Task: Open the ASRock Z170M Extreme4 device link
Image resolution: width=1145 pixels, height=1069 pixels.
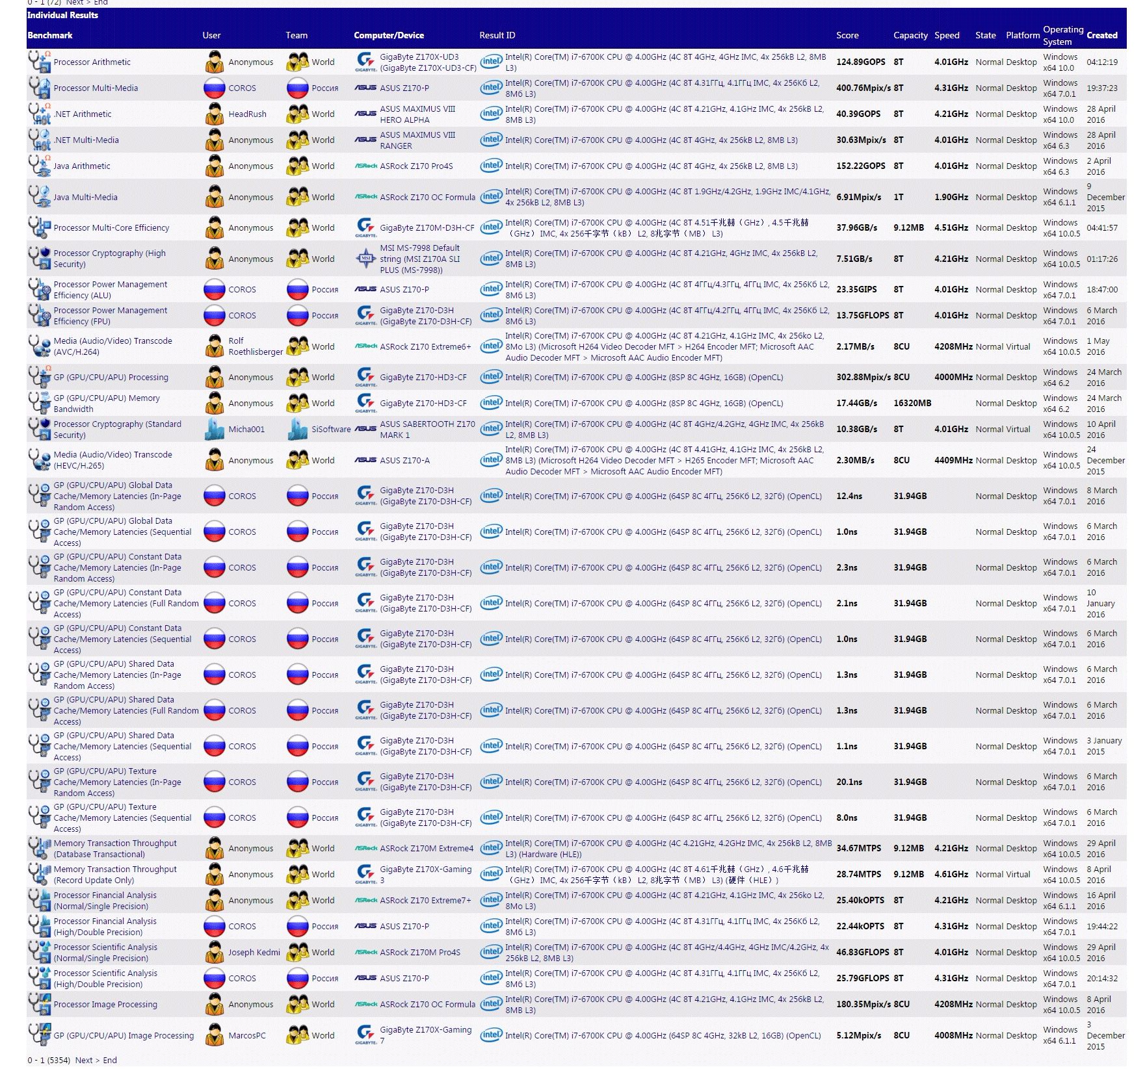Action: pyautogui.click(x=427, y=848)
